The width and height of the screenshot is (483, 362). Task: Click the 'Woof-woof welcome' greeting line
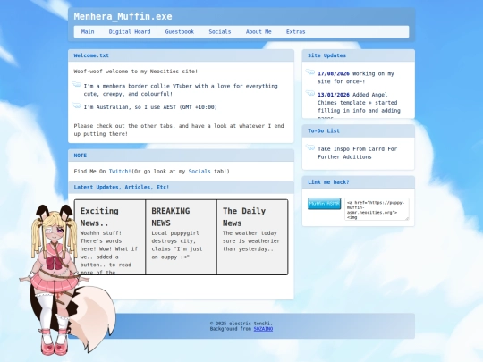coord(136,72)
